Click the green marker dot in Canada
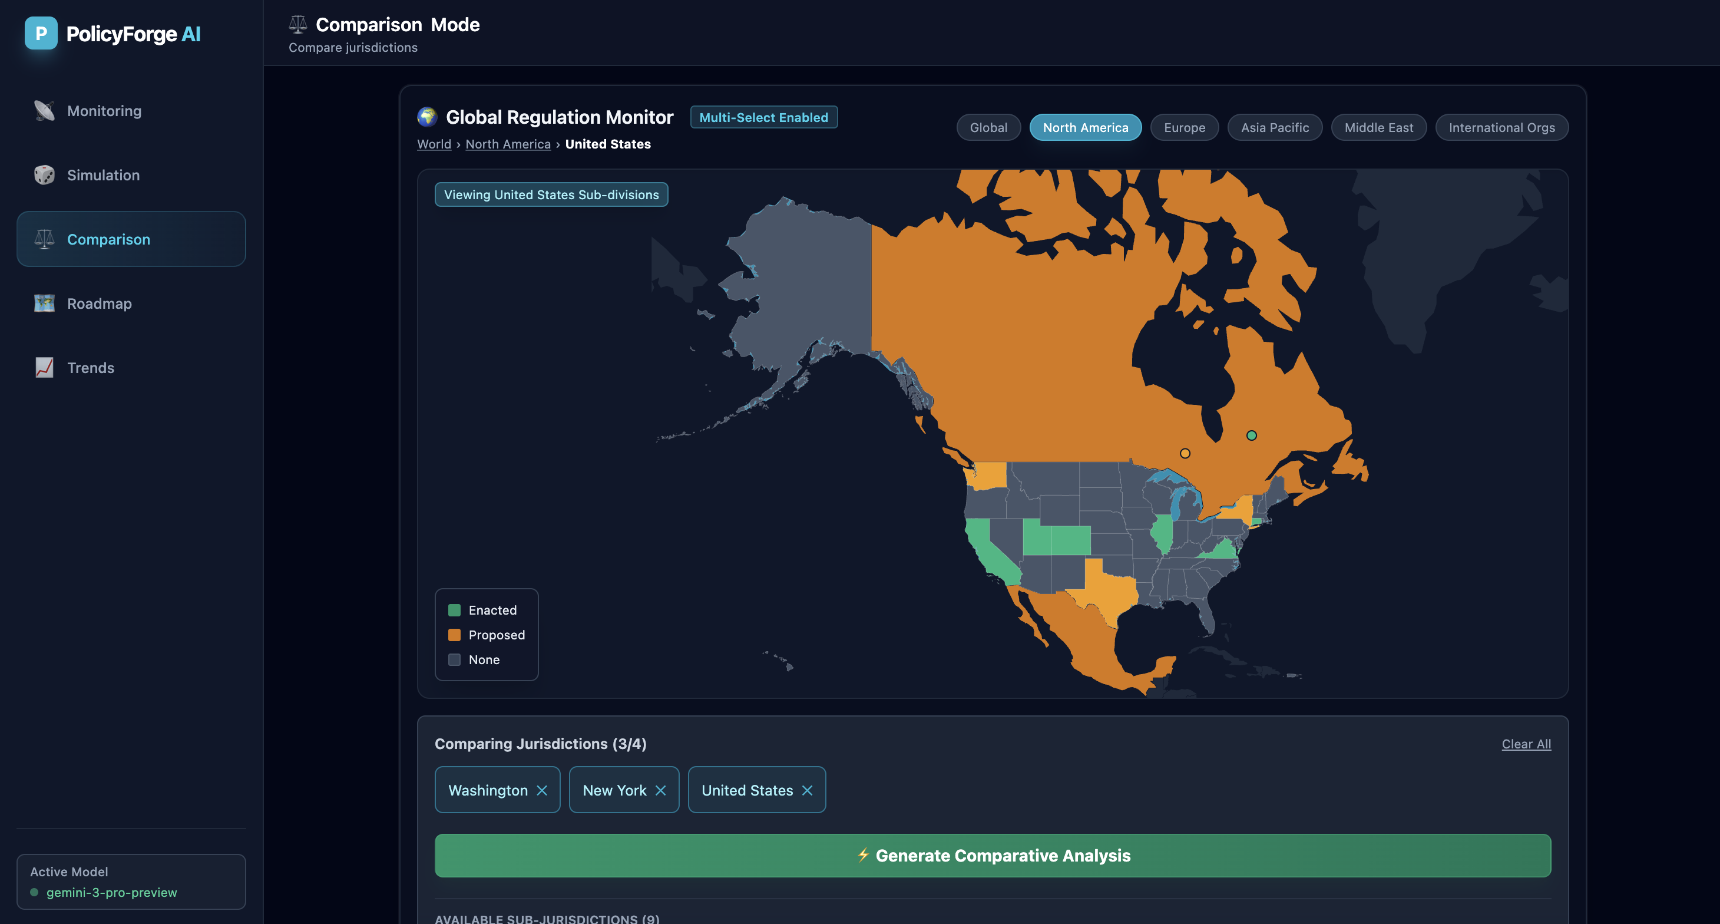 1251,435
